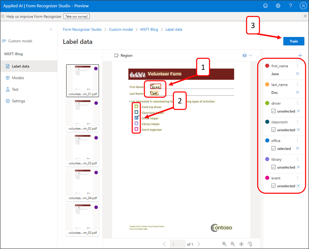Go to Form Recognizer Studio breadcrumb
Viewport: 309px width, 249px height.
82,30
